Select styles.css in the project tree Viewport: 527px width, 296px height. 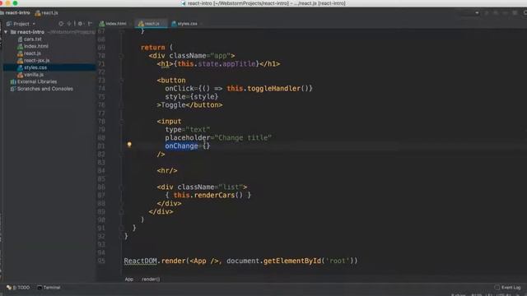pyautogui.click(x=35, y=67)
